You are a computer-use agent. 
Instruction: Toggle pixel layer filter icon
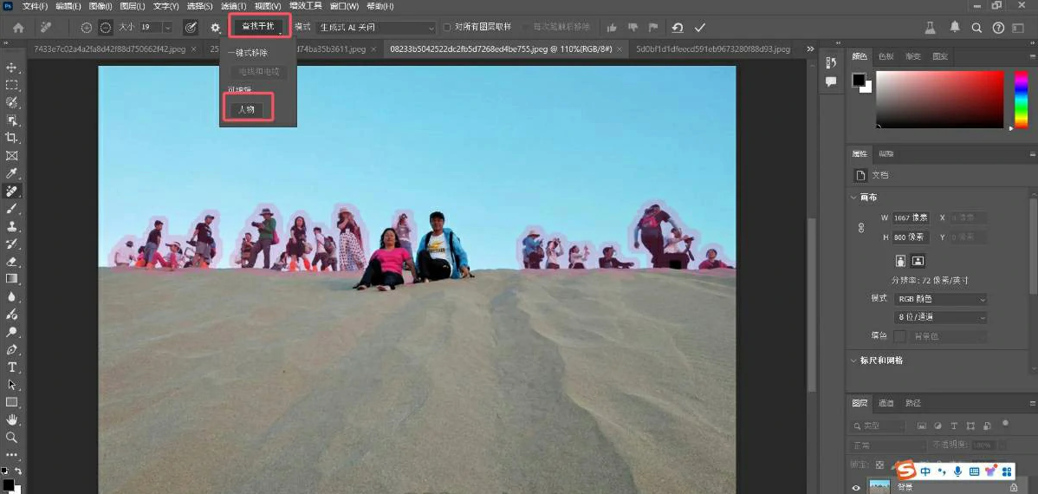pos(921,426)
